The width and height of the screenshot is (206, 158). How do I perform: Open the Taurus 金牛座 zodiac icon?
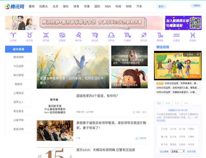point(29,37)
